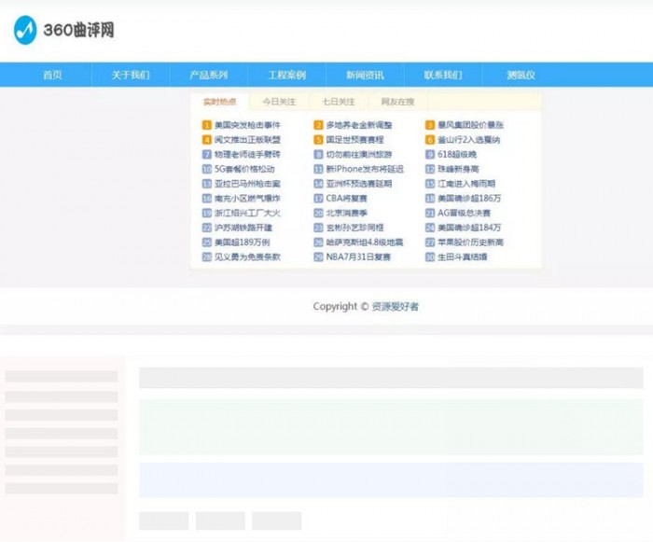Image resolution: width=653 pixels, height=542 pixels.
Task: Select 工程案例 in the navigation bar
Action: 287,75
